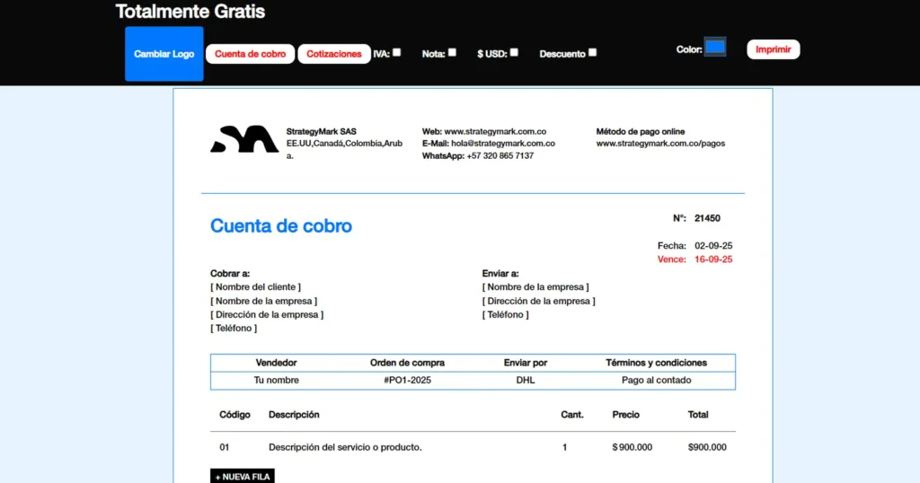Click the WhatsApp +57 320 865 7137 line
This screenshot has width=920, height=483.
(478, 155)
